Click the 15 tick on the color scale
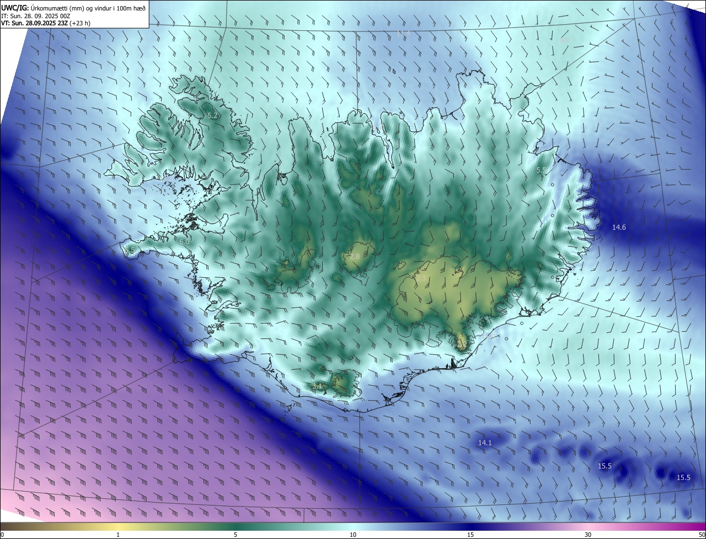 (470, 535)
